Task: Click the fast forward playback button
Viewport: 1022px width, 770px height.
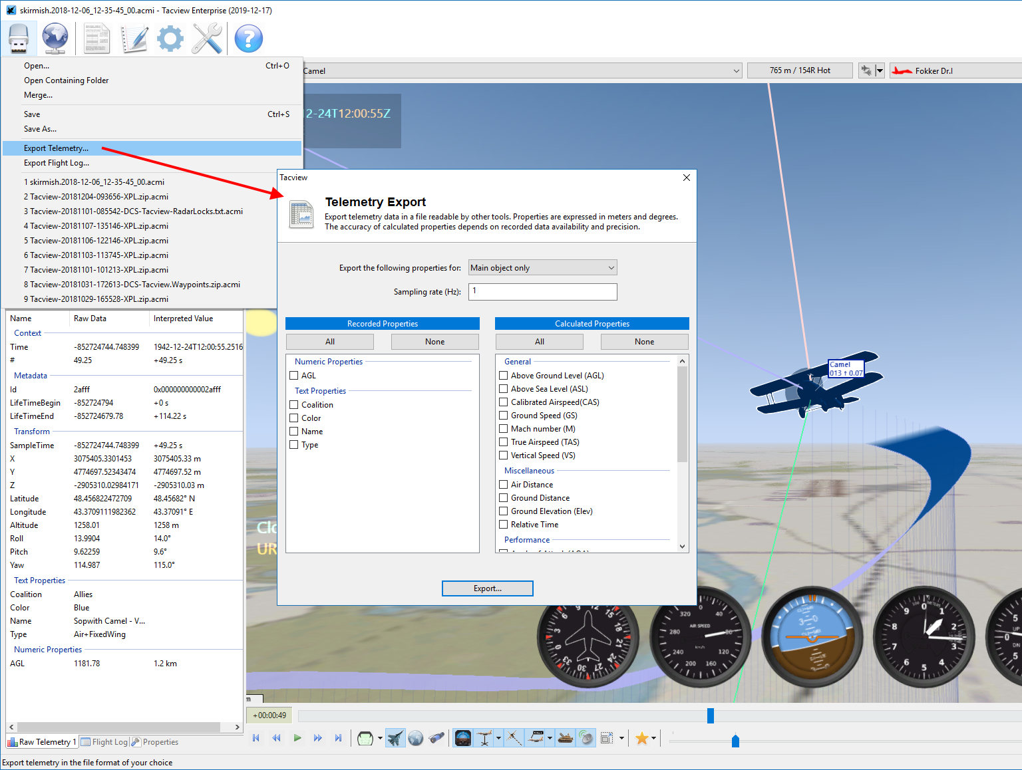Action: coord(317,738)
